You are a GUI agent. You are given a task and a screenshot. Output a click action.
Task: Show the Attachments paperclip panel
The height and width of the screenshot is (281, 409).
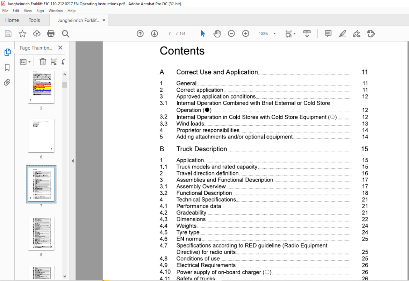7,82
